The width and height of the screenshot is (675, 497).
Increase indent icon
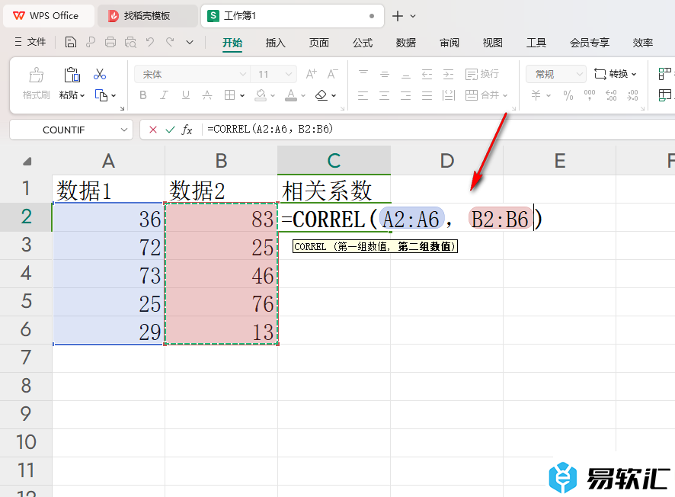coord(448,74)
